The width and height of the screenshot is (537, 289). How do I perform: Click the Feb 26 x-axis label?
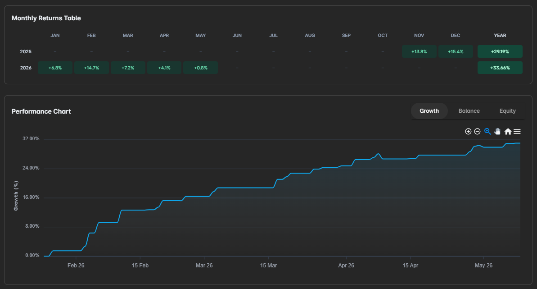coord(76,265)
